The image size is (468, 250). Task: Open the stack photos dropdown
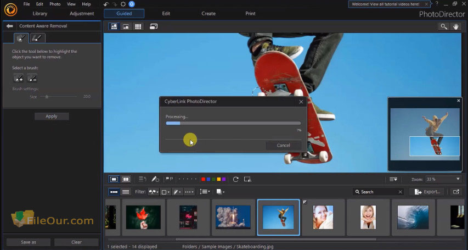[220, 192]
